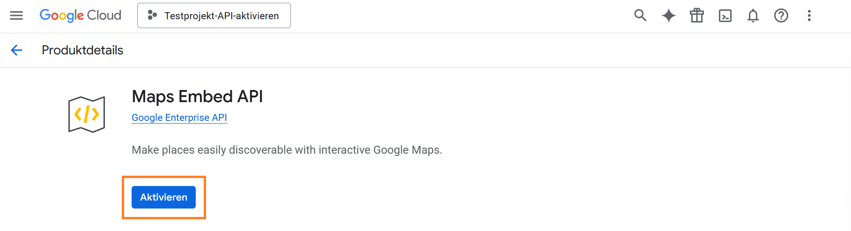Screen dimensions: 851x231
Task: Open the help question mark menu
Action: [781, 15]
